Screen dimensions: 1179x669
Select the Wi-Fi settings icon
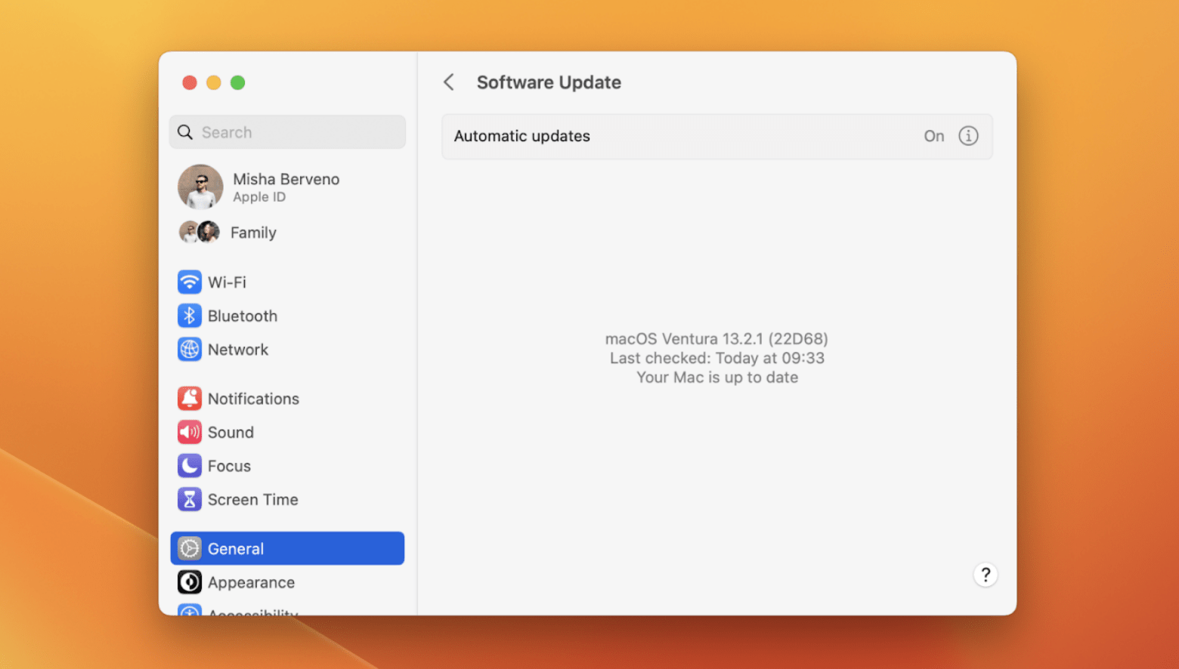click(190, 282)
